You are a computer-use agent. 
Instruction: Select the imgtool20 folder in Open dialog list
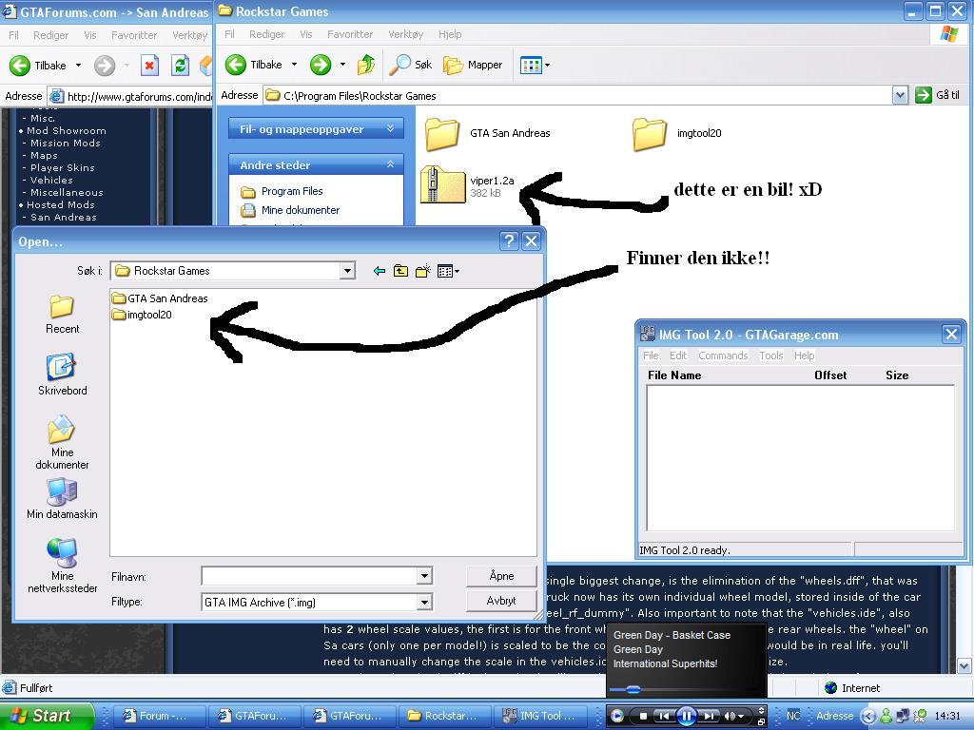(143, 315)
